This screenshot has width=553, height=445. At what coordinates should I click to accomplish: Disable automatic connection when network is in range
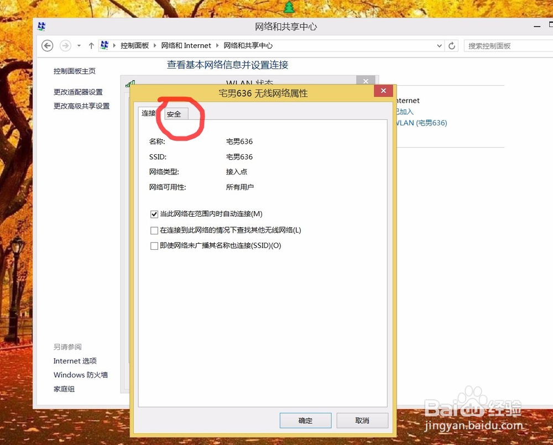[x=154, y=214]
